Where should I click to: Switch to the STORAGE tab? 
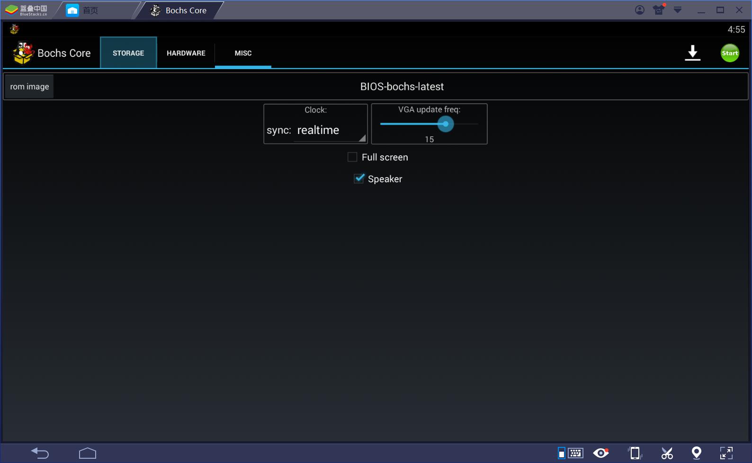(x=128, y=53)
